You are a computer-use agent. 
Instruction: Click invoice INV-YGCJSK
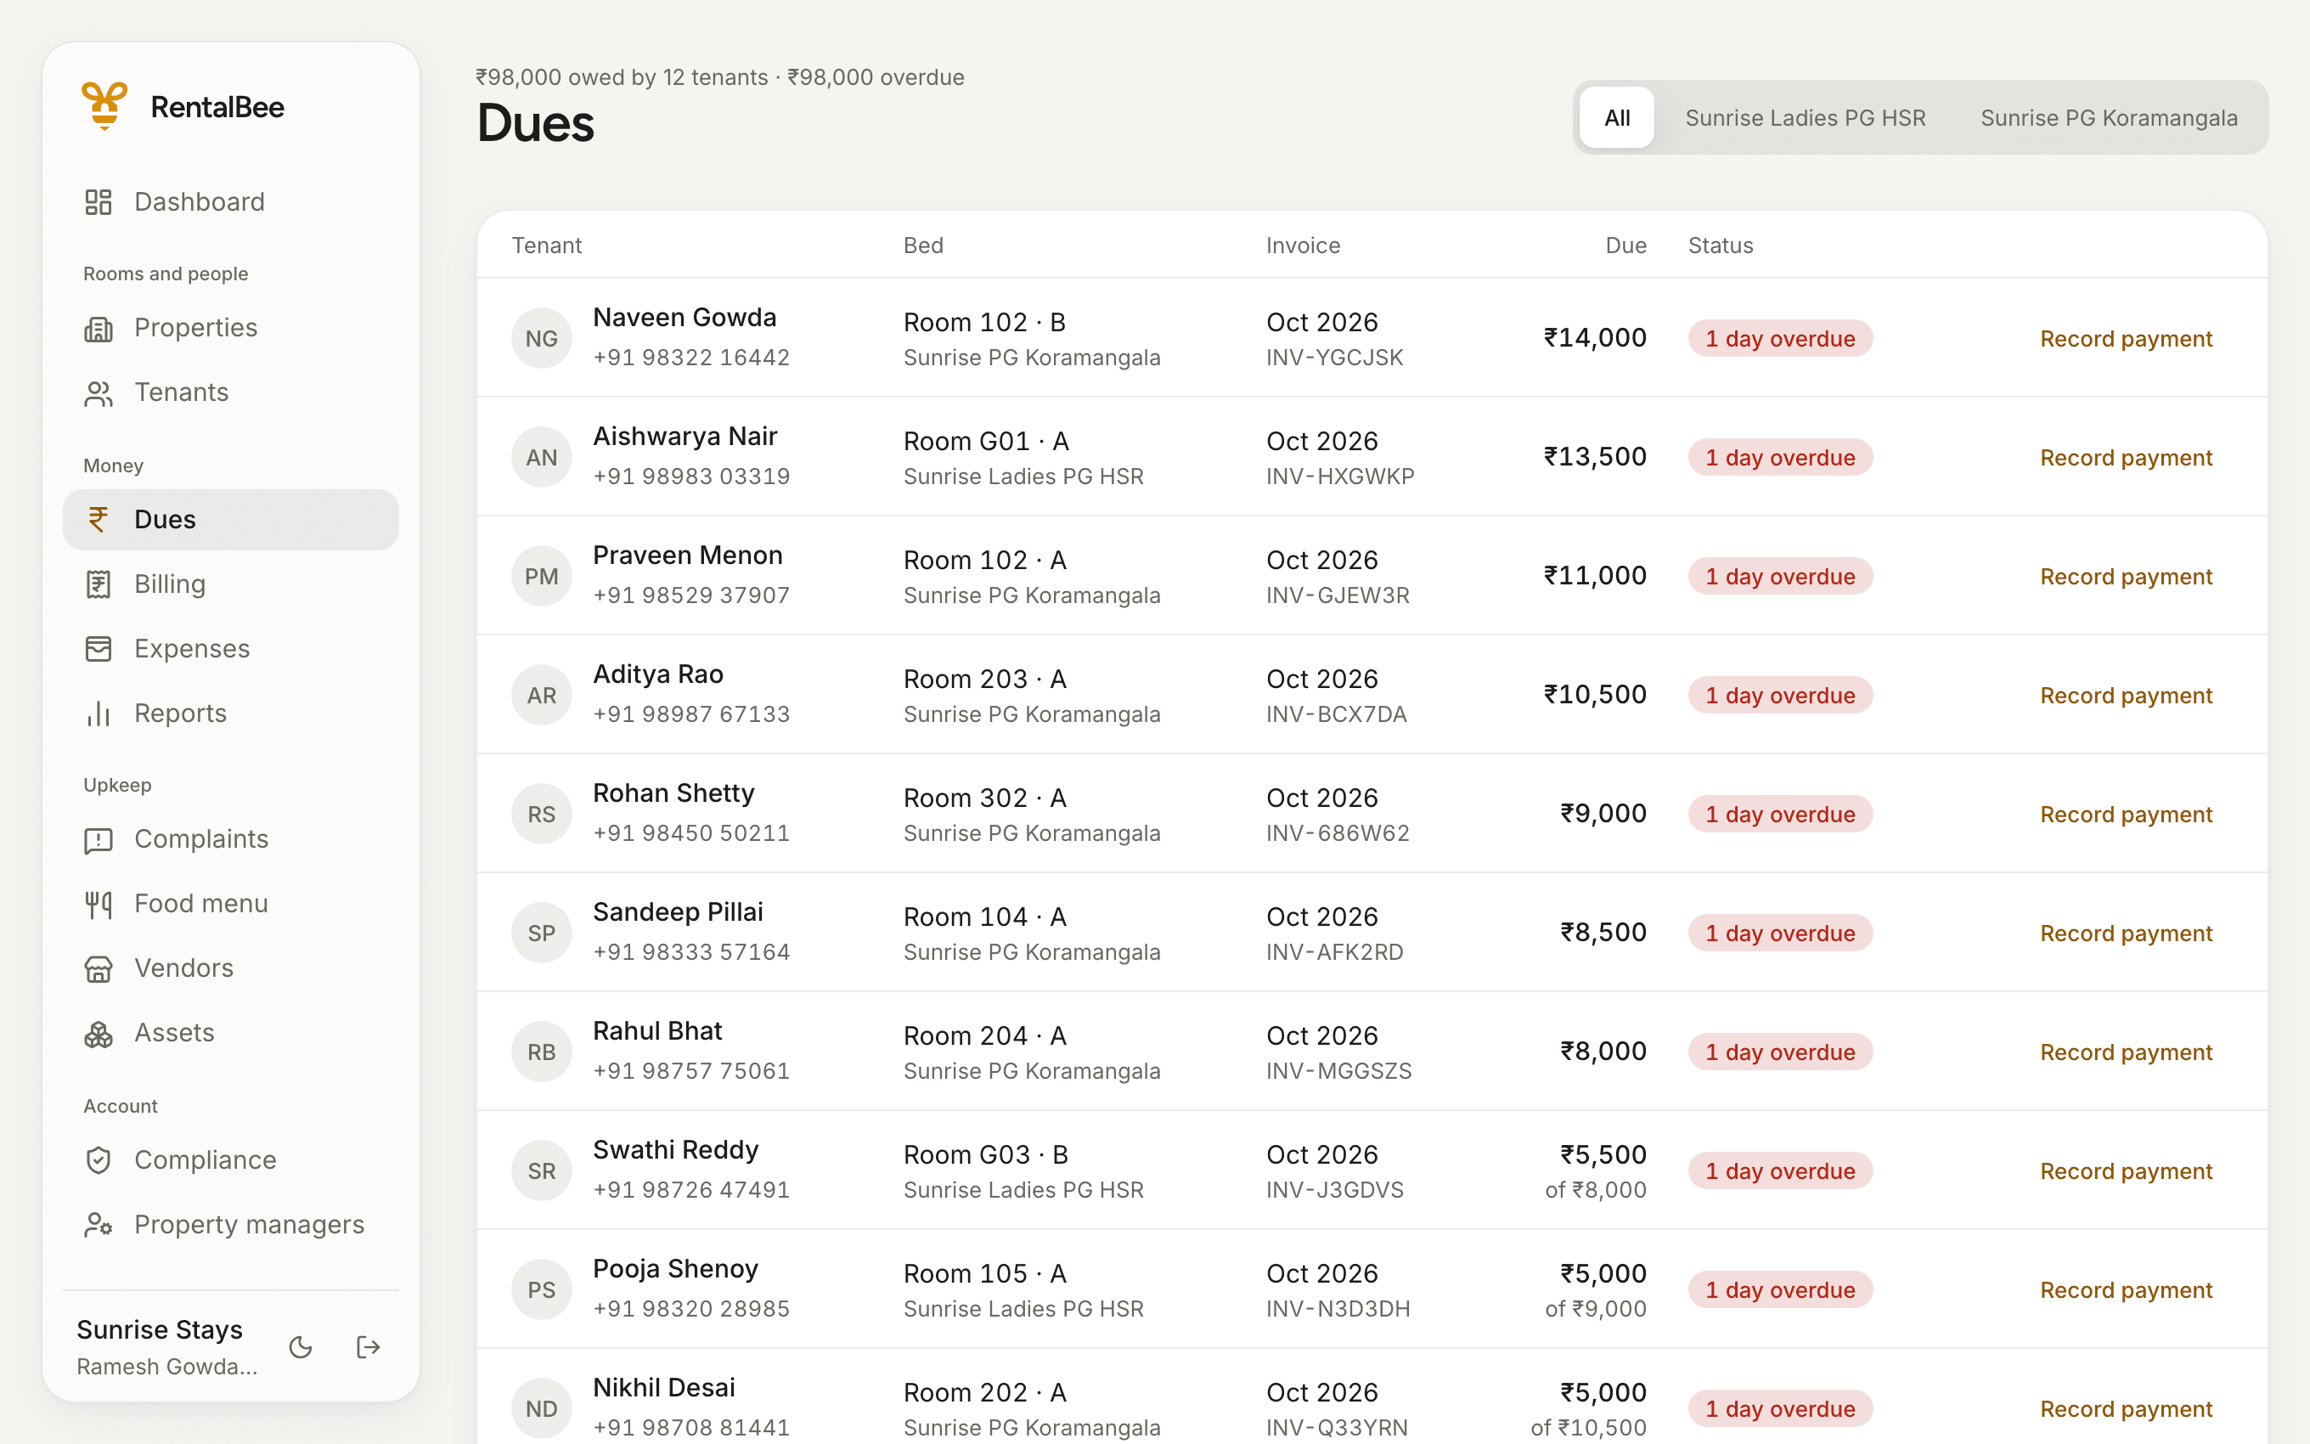[x=1334, y=358]
